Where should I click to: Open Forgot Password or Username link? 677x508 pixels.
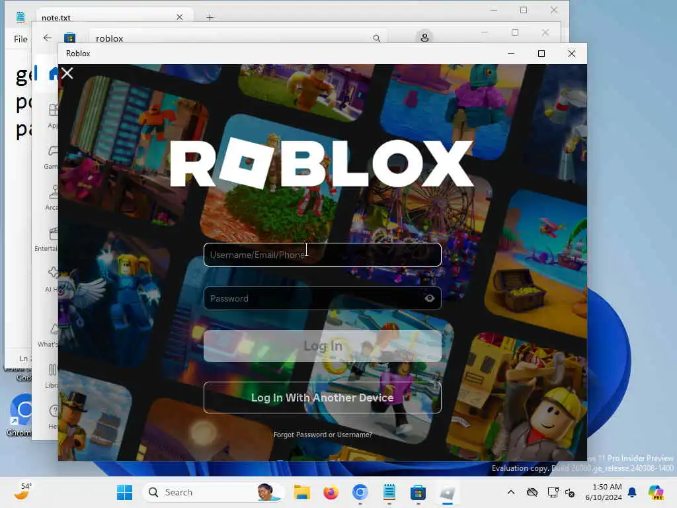(x=323, y=435)
